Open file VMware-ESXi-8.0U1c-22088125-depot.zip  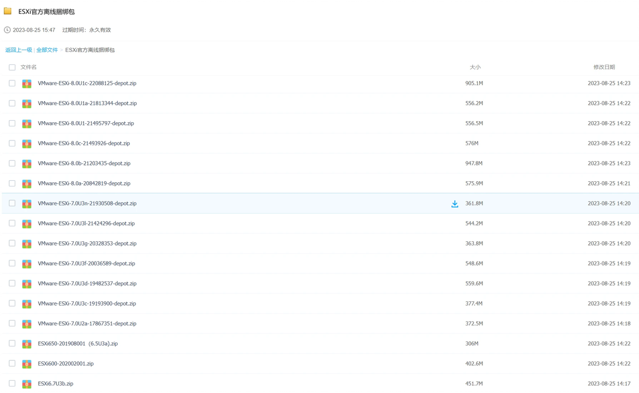tap(87, 83)
